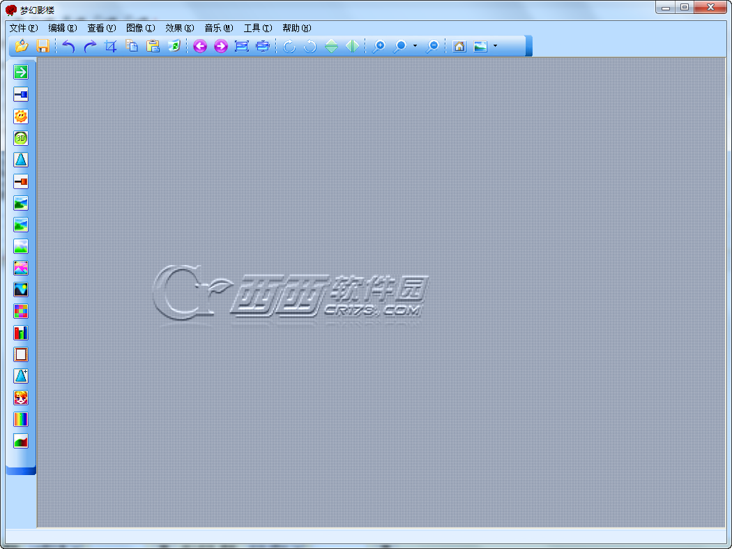Click the save floppy disk icon

[43, 46]
